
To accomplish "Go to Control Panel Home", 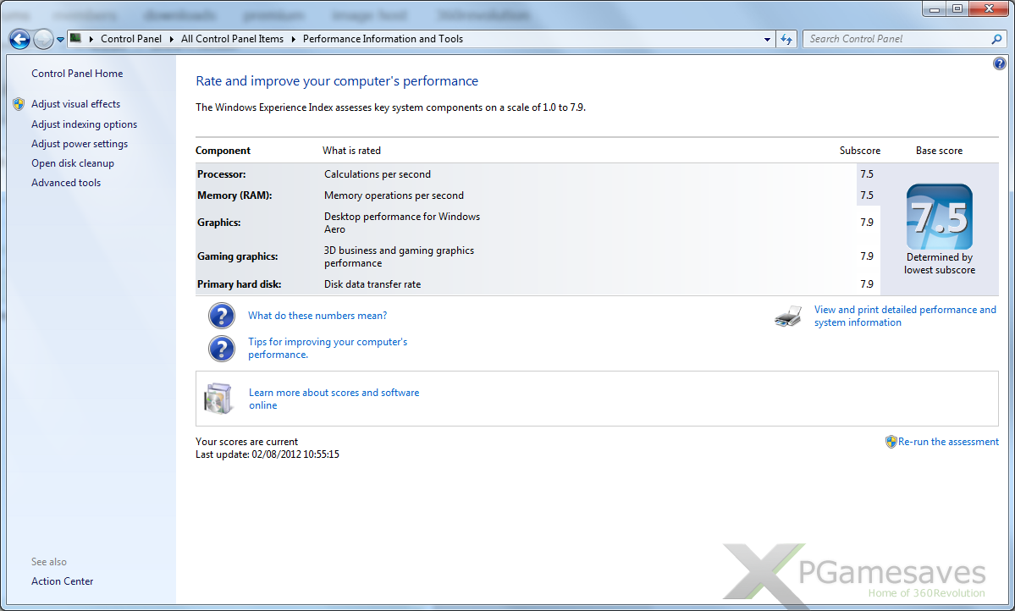I will coord(77,74).
